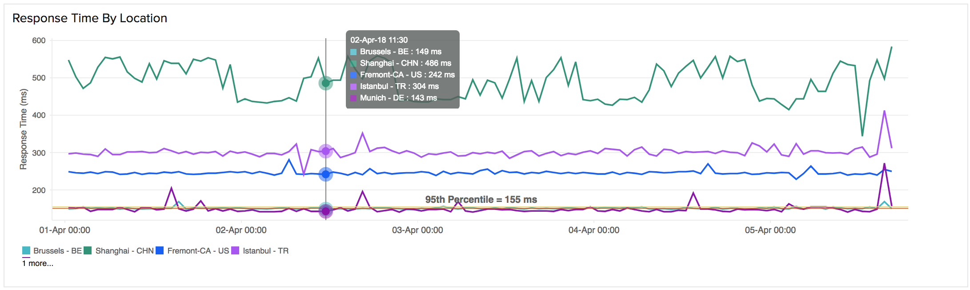Click the Fremont-CA - US legend color square
The width and height of the screenshot is (970, 290).
pyautogui.click(x=160, y=251)
